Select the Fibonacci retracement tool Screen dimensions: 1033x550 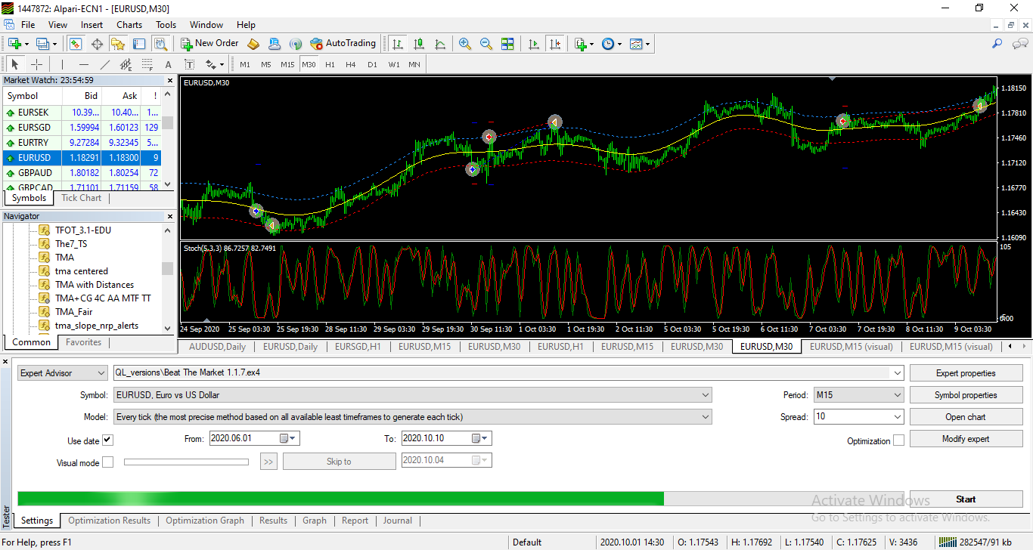pyautogui.click(x=147, y=64)
